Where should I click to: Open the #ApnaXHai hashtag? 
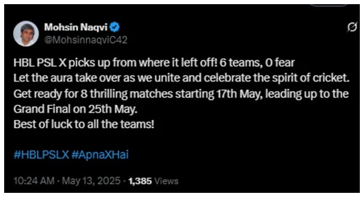point(100,155)
